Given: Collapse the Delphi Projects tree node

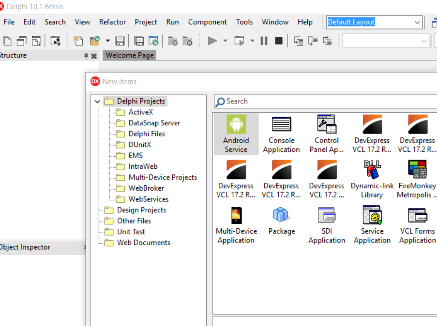Looking at the screenshot, I should click(x=97, y=102).
